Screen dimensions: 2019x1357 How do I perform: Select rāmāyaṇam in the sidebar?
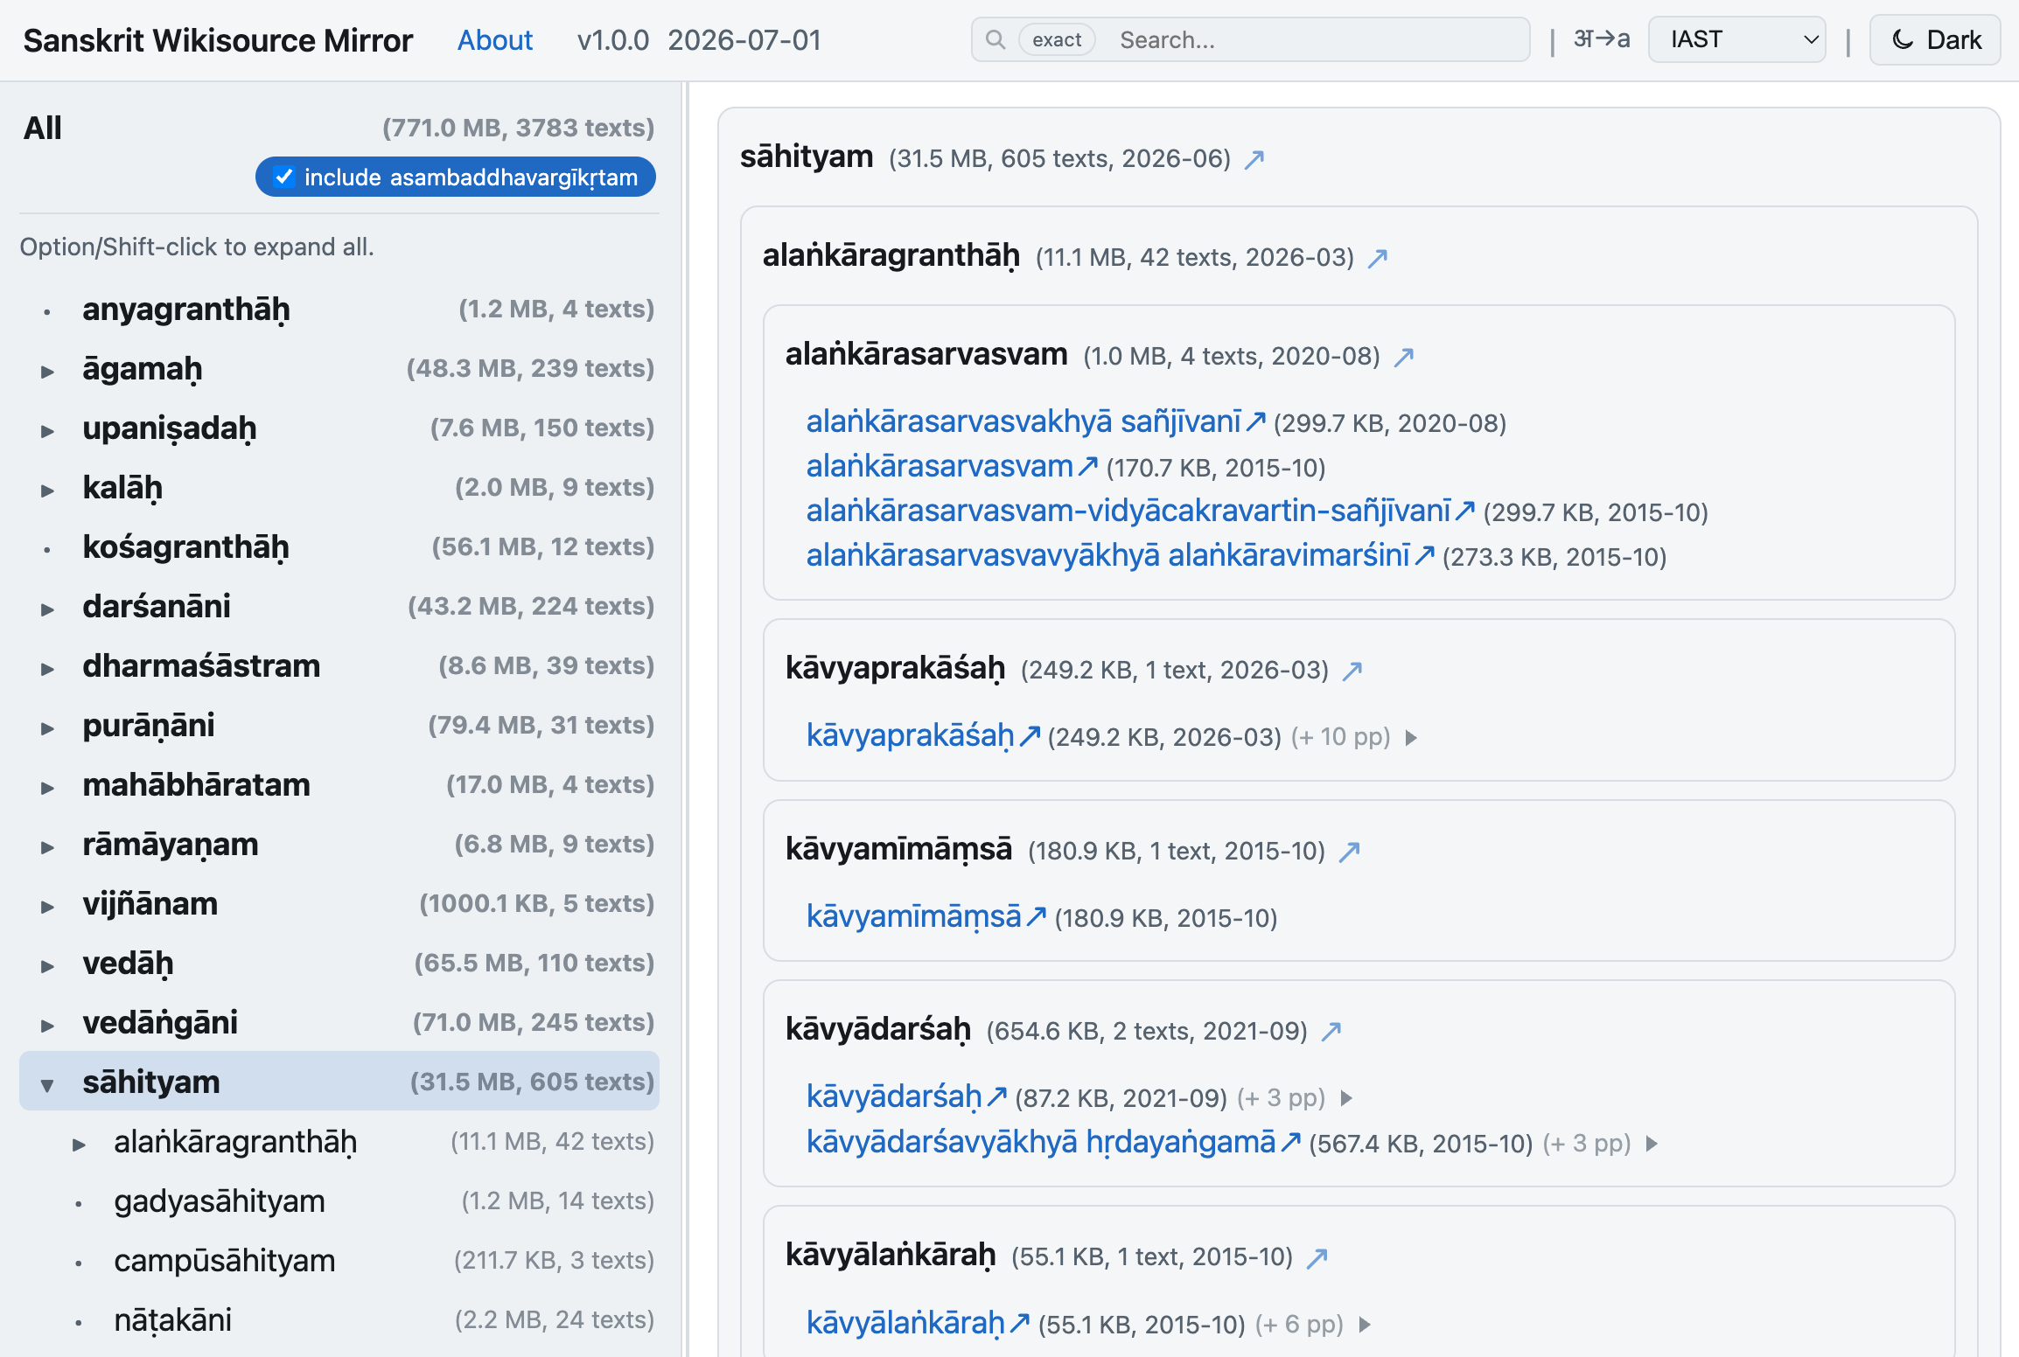click(x=171, y=846)
